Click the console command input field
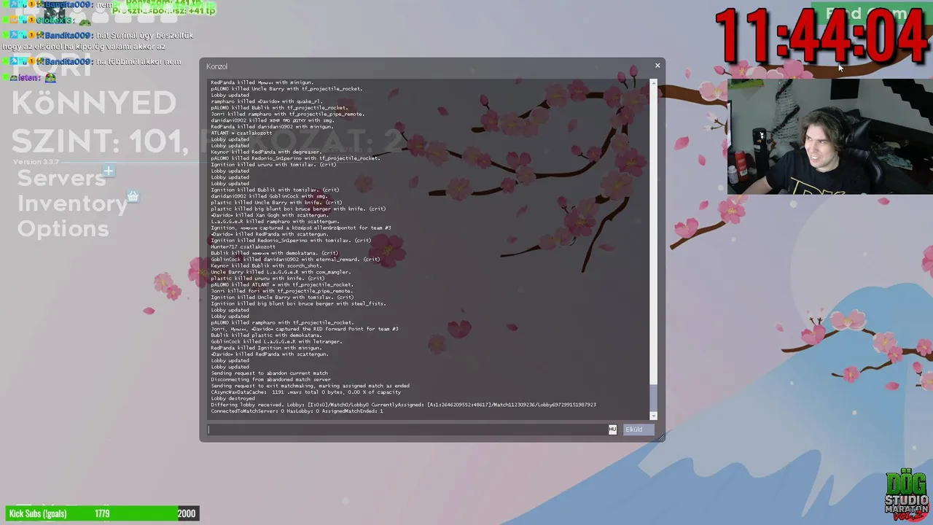The image size is (933, 525). click(408, 429)
